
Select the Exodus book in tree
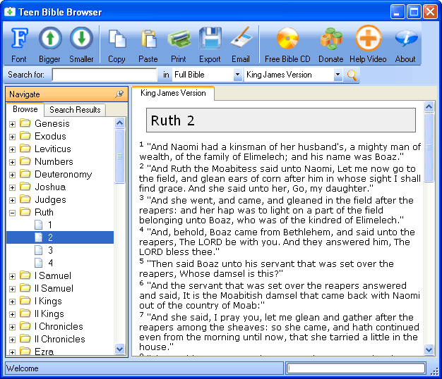(50, 136)
